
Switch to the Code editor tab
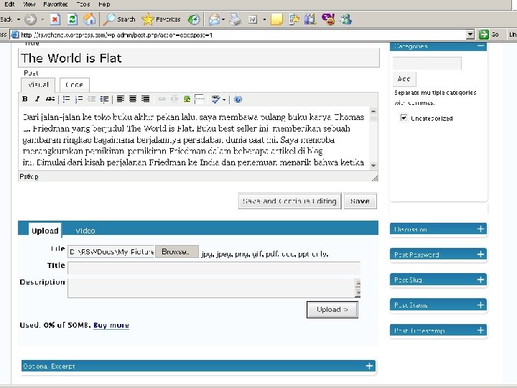(74, 85)
